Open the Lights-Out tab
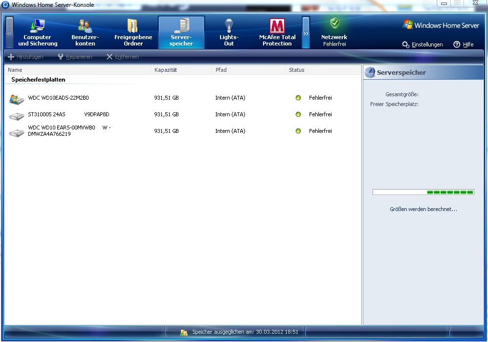488x342 pixels. click(229, 33)
